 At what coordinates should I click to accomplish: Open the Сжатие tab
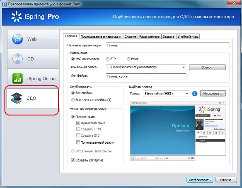click(x=130, y=36)
